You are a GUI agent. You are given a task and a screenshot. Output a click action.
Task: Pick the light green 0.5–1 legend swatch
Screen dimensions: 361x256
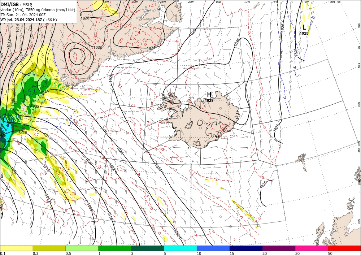82,248
